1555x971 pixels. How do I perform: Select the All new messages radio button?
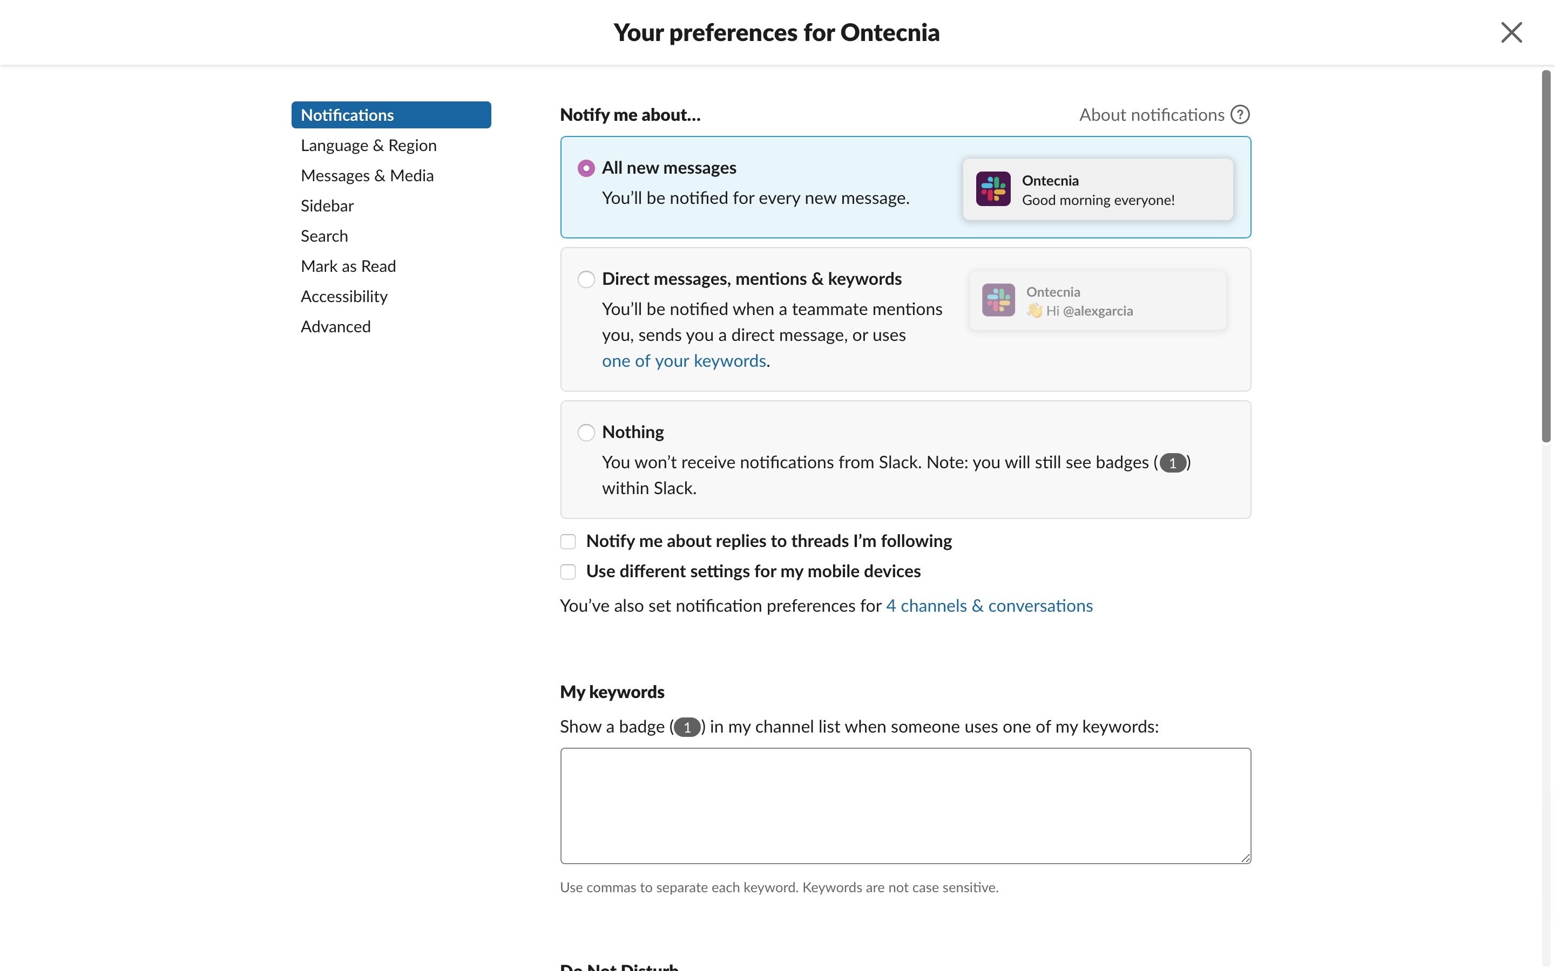tap(586, 168)
